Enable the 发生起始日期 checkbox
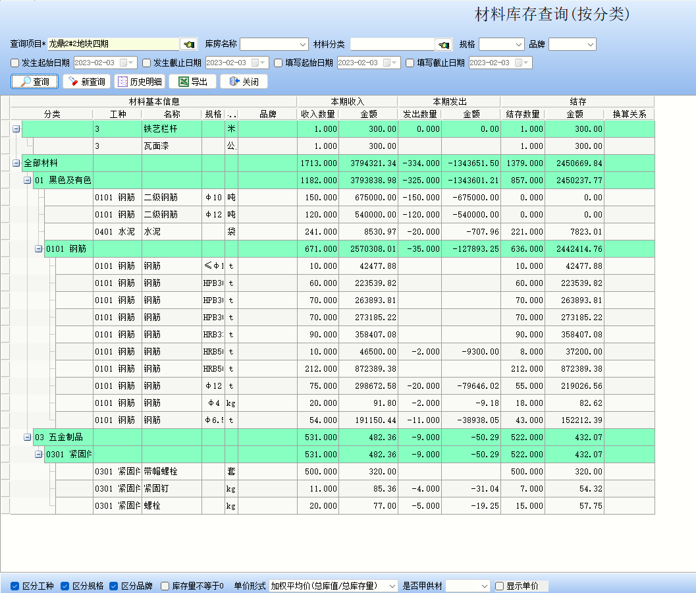 15,63
